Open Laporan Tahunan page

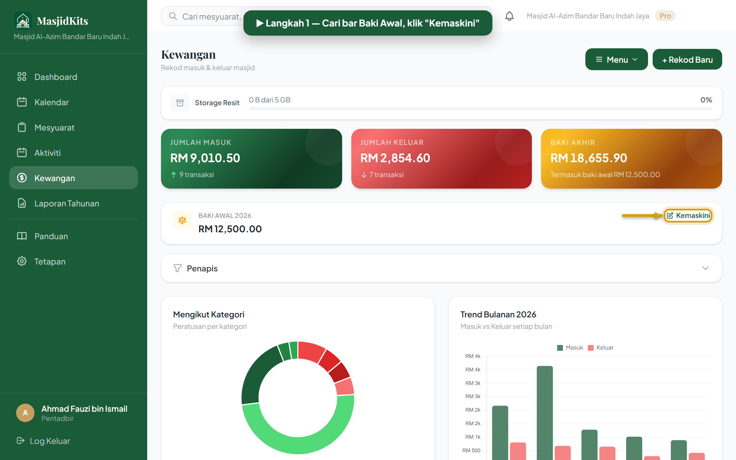tap(73, 203)
